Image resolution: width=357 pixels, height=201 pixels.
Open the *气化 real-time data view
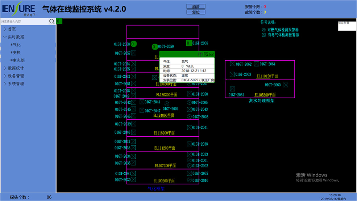click(16, 45)
